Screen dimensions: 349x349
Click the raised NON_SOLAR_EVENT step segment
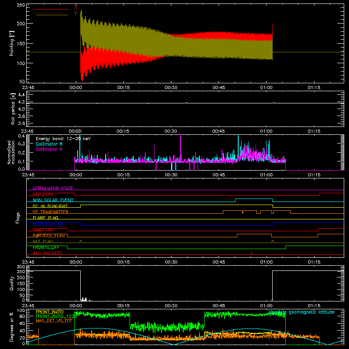254,198
